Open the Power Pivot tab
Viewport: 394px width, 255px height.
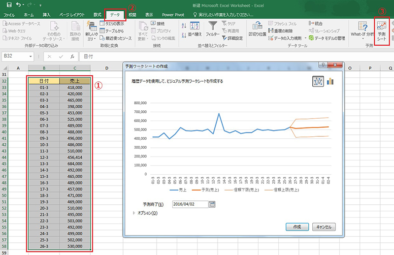[173, 15]
